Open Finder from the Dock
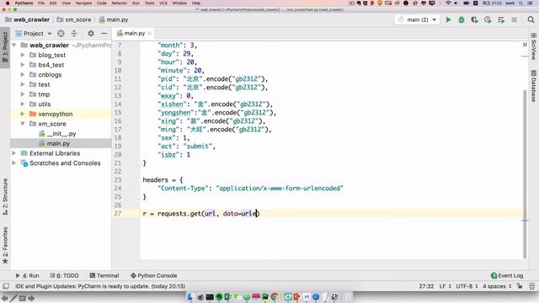Viewport: 539px width, 303px height. pos(190,297)
